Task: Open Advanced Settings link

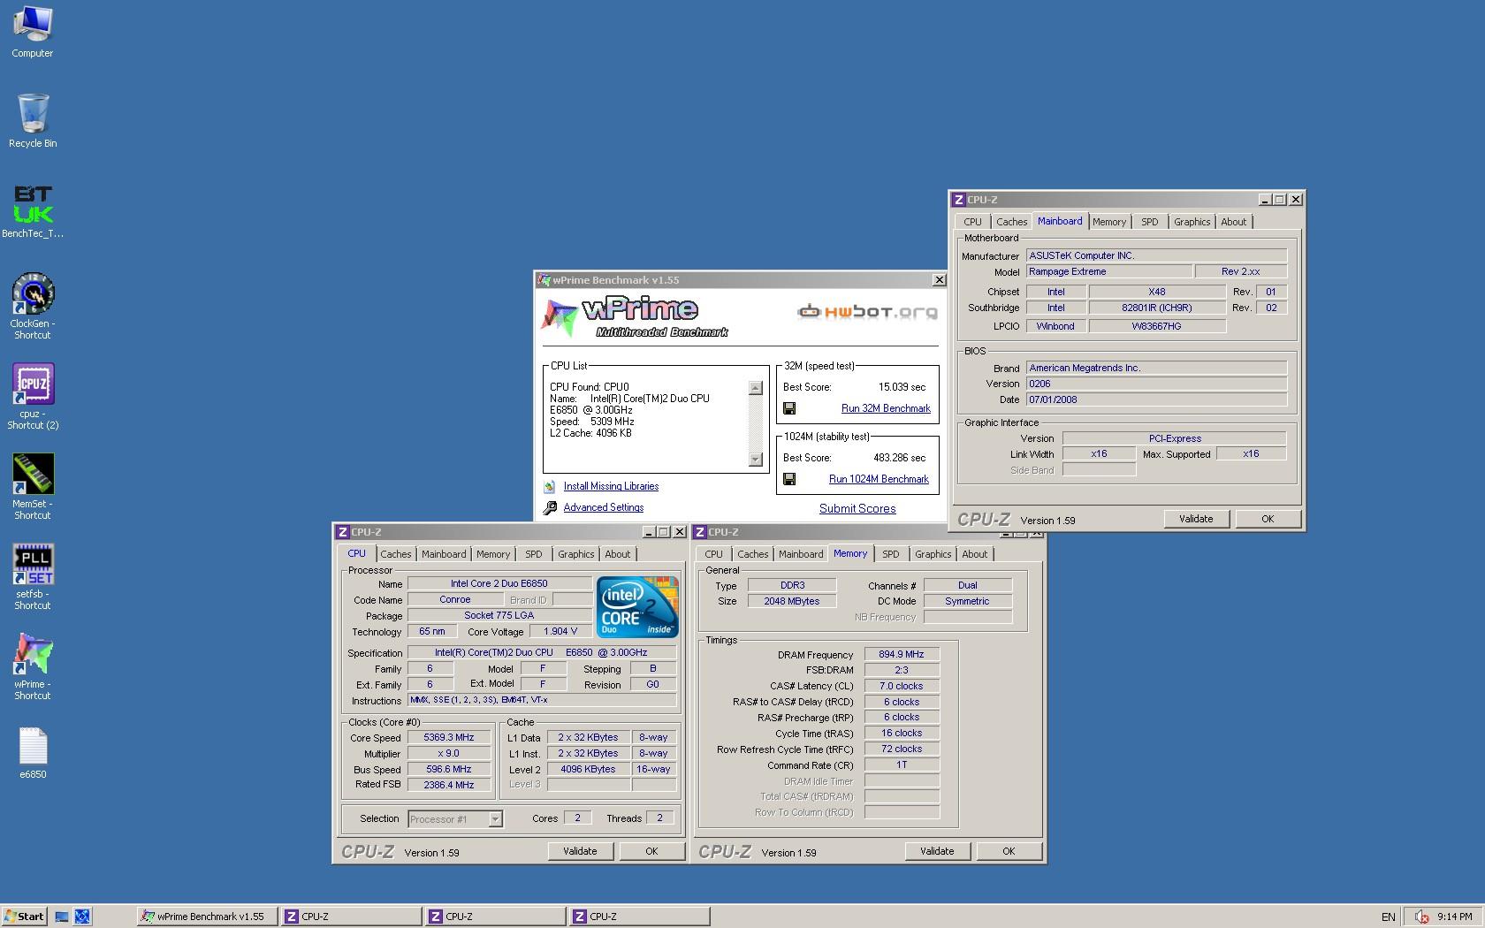Action: [x=604, y=507]
